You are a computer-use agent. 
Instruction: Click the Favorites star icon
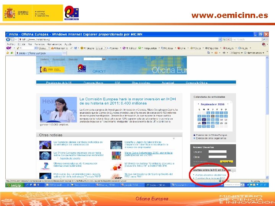pos(8,53)
